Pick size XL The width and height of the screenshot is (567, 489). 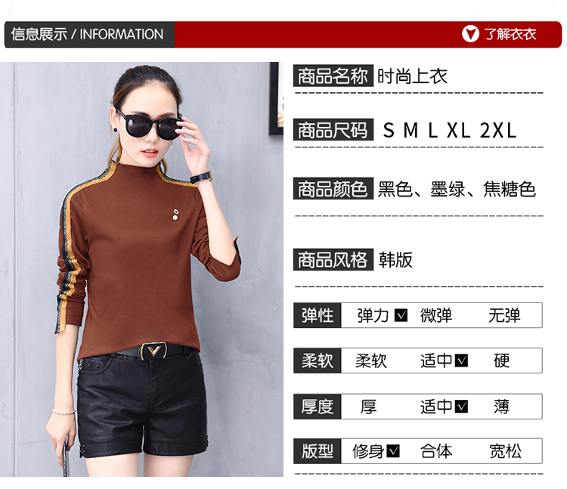[459, 131]
